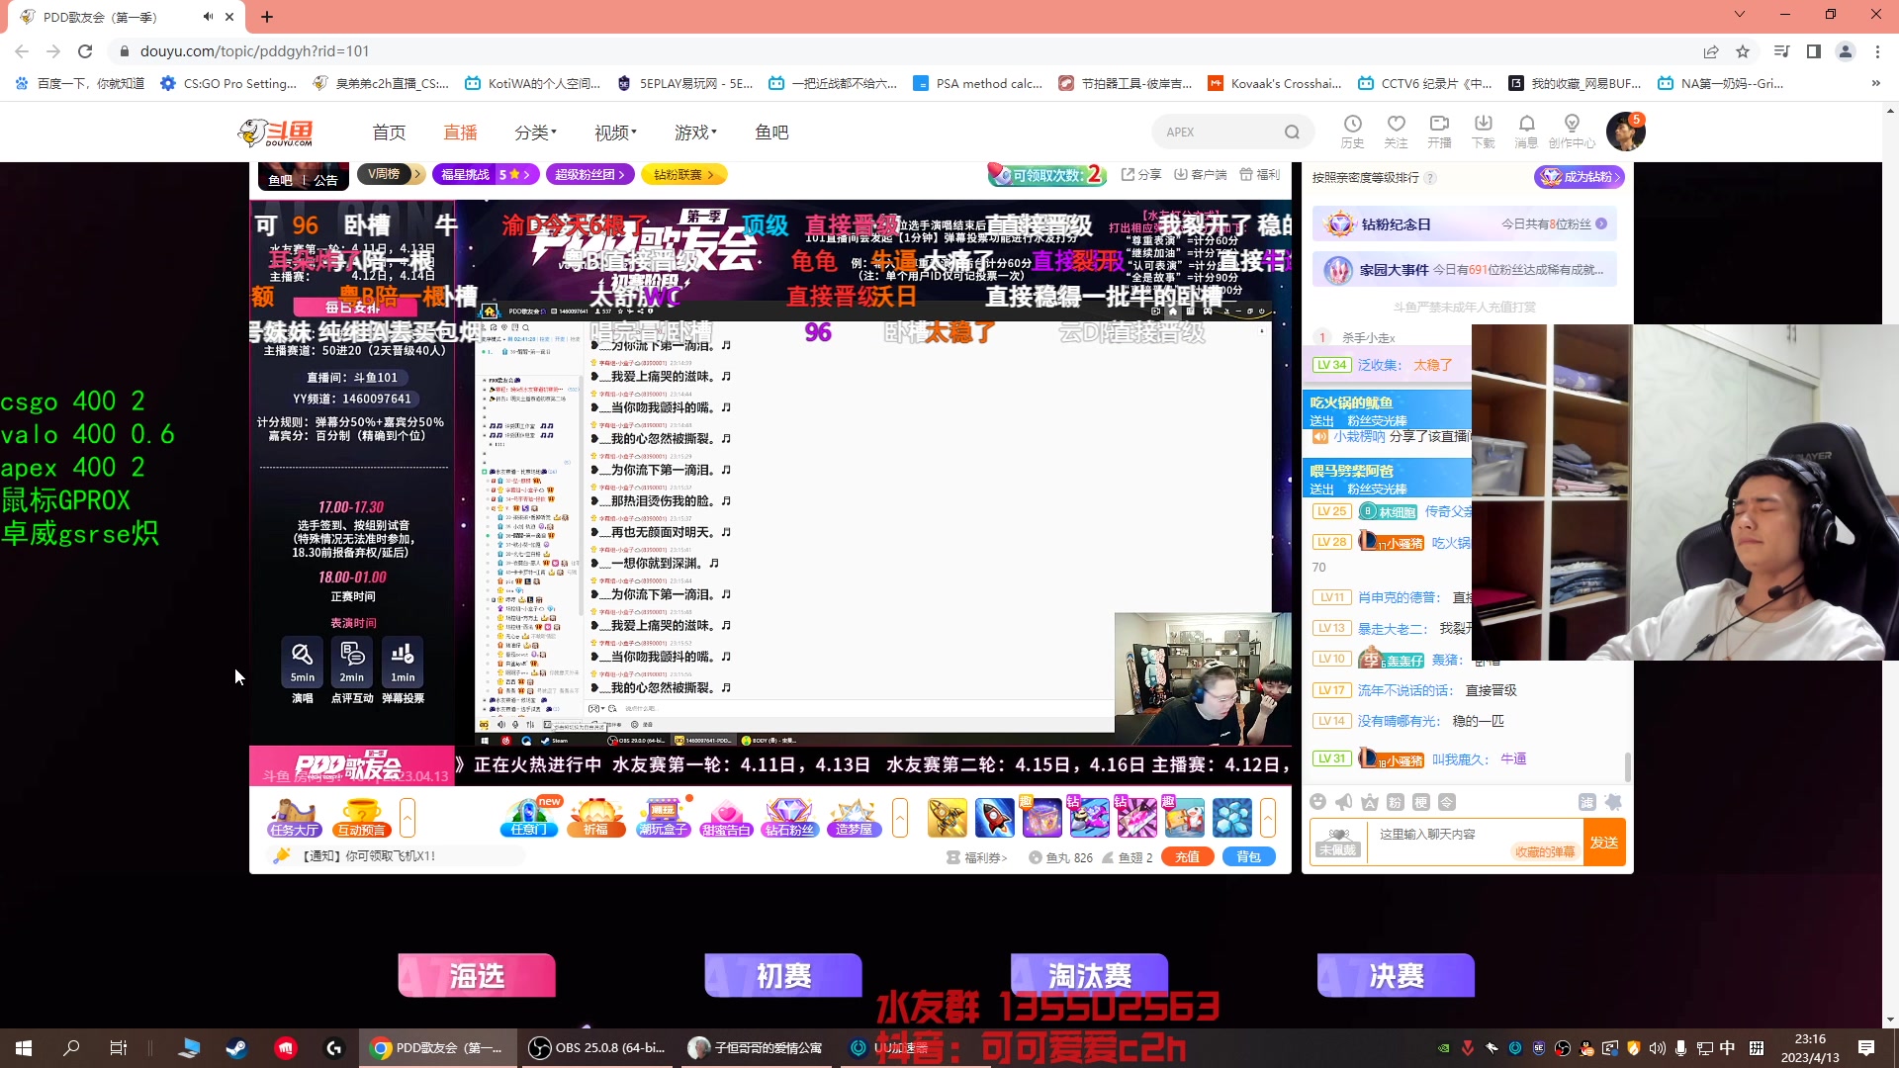
Task: Toggle the 令 option above chat input
Action: pyautogui.click(x=1448, y=802)
